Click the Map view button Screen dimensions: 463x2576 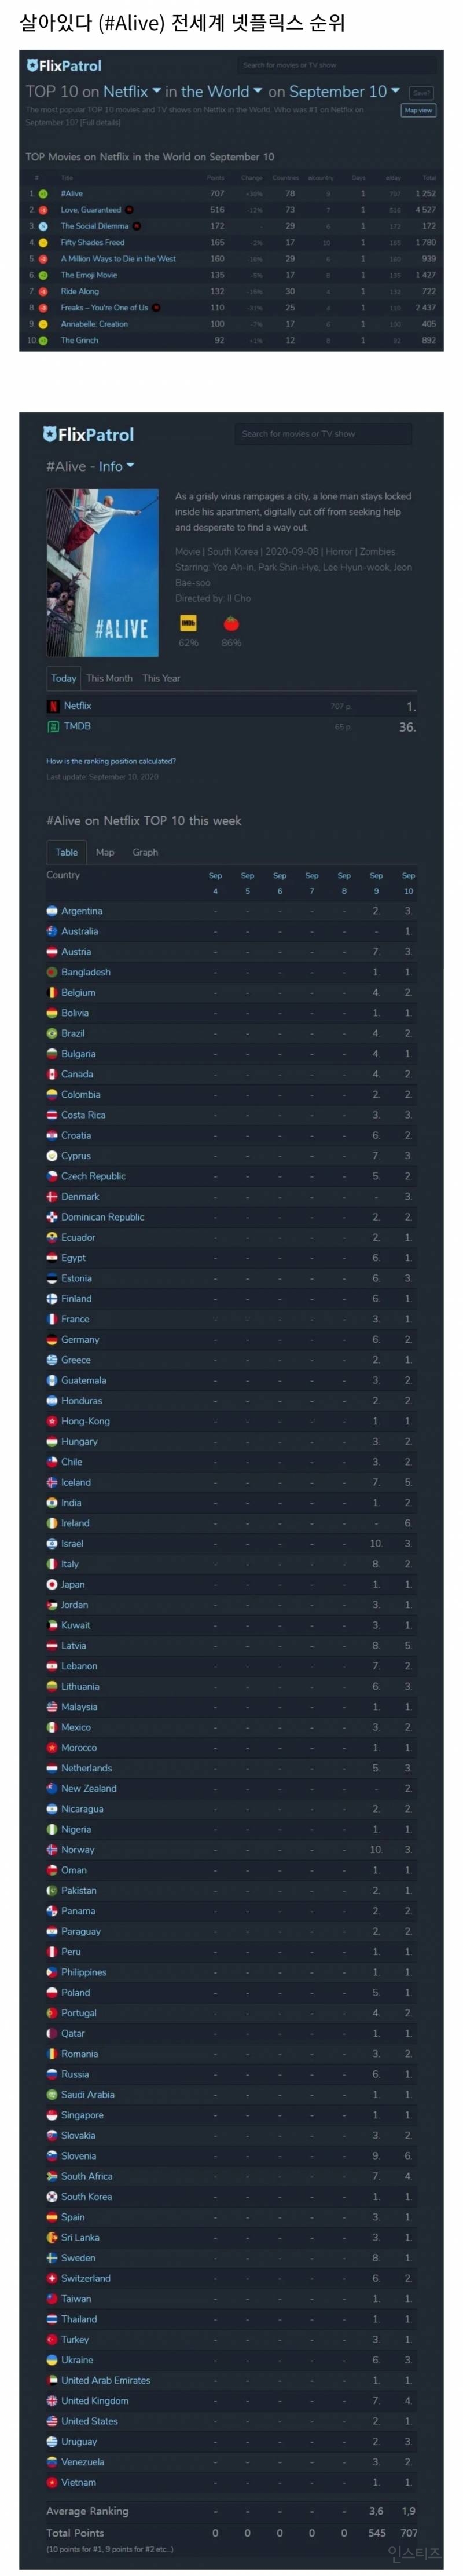coord(418,110)
